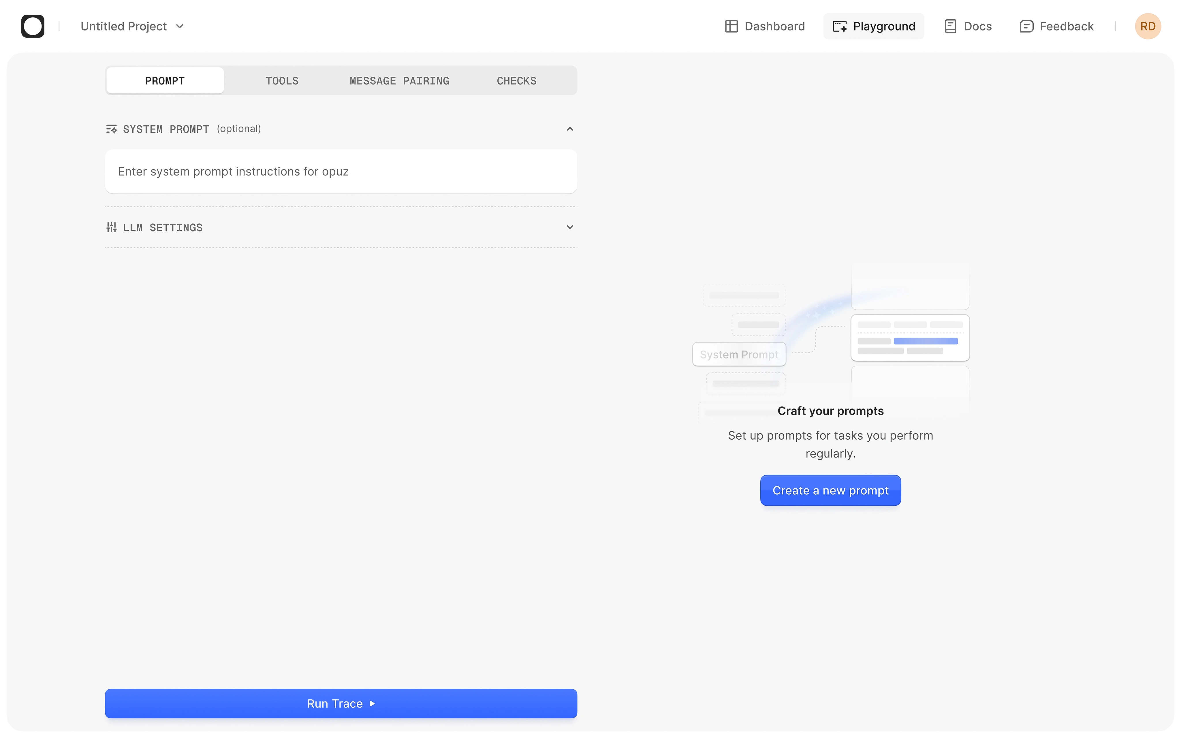The image size is (1181, 738).
Task: Click the Docs book icon
Action: tap(950, 26)
